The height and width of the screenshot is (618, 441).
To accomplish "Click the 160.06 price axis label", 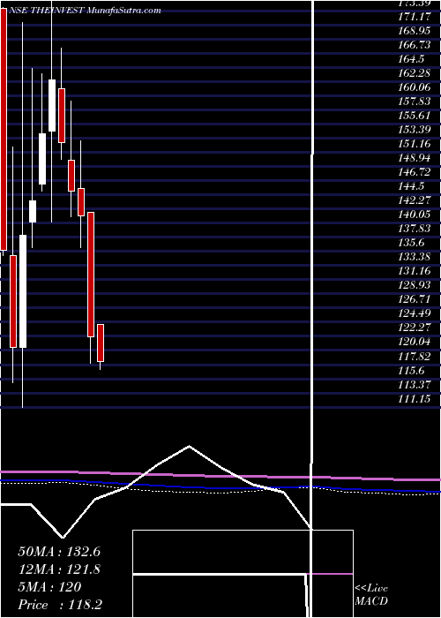I will (x=414, y=87).
